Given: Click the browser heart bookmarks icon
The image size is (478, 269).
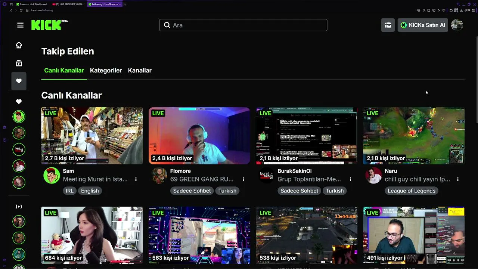Looking at the screenshot, I should pos(444,10).
